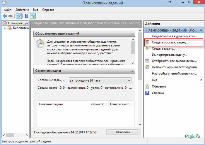Screen dimensions: 205x145
Task: Click the Forward arrow toolbar icon
Action: [x=11, y=16]
